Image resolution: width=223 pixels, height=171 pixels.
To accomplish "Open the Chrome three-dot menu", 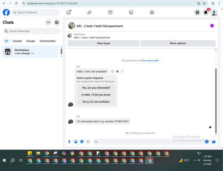I will pyautogui.click(x=219, y=3).
